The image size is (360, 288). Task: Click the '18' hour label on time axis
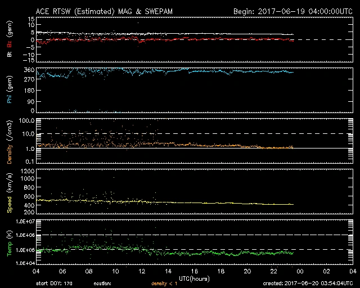click(x=221, y=272)
